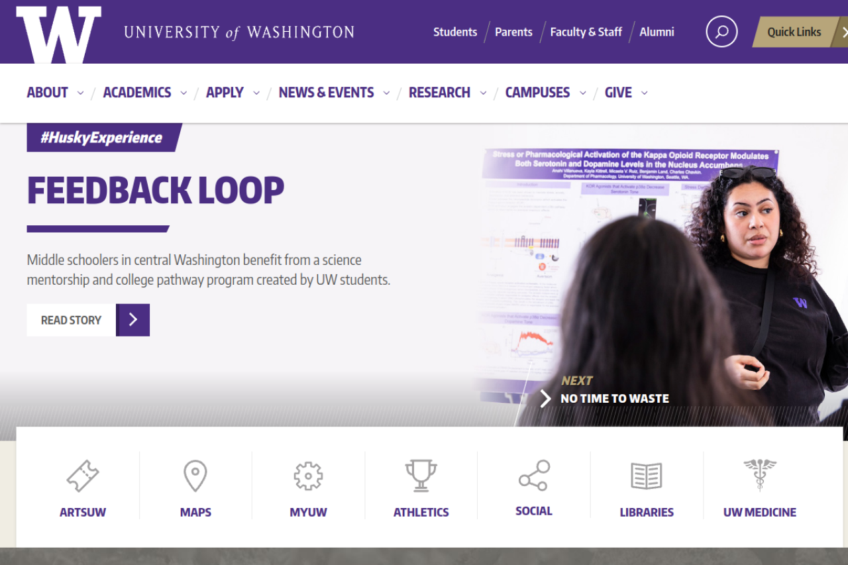
Task: Expand the Academics dropdown arrow
Action: (184, 93)
